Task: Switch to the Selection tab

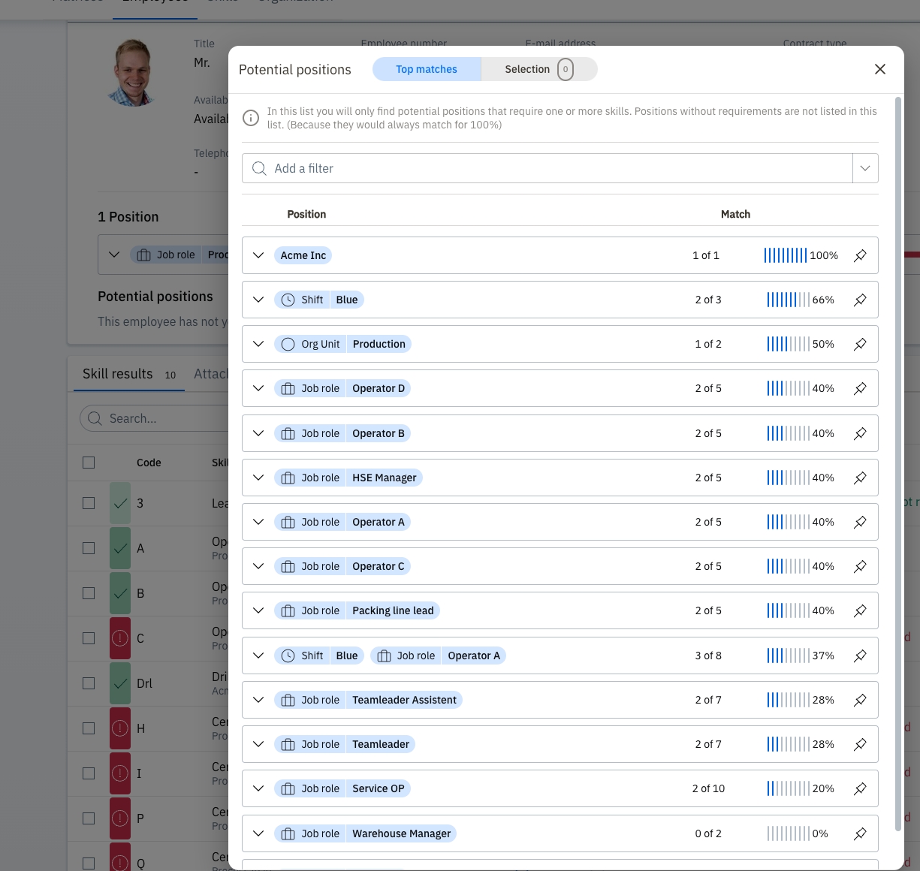Action: click(538, 69)
